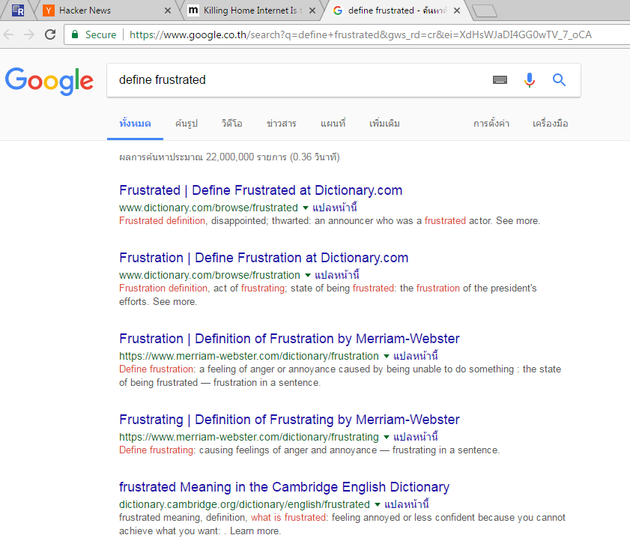Viewport: 630px width, 556px height.
Task: Open the new tab button
Action: (x=485, y=10)
